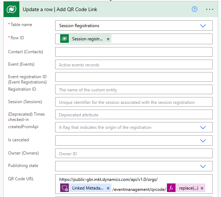The image size is (221, 197).
Task: Click the Session (Sessions) input field
Action: point(134,102)
